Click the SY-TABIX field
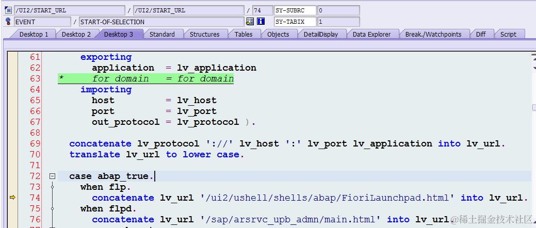This screenshot has height=228, width=536. click(x=295, y=22)
